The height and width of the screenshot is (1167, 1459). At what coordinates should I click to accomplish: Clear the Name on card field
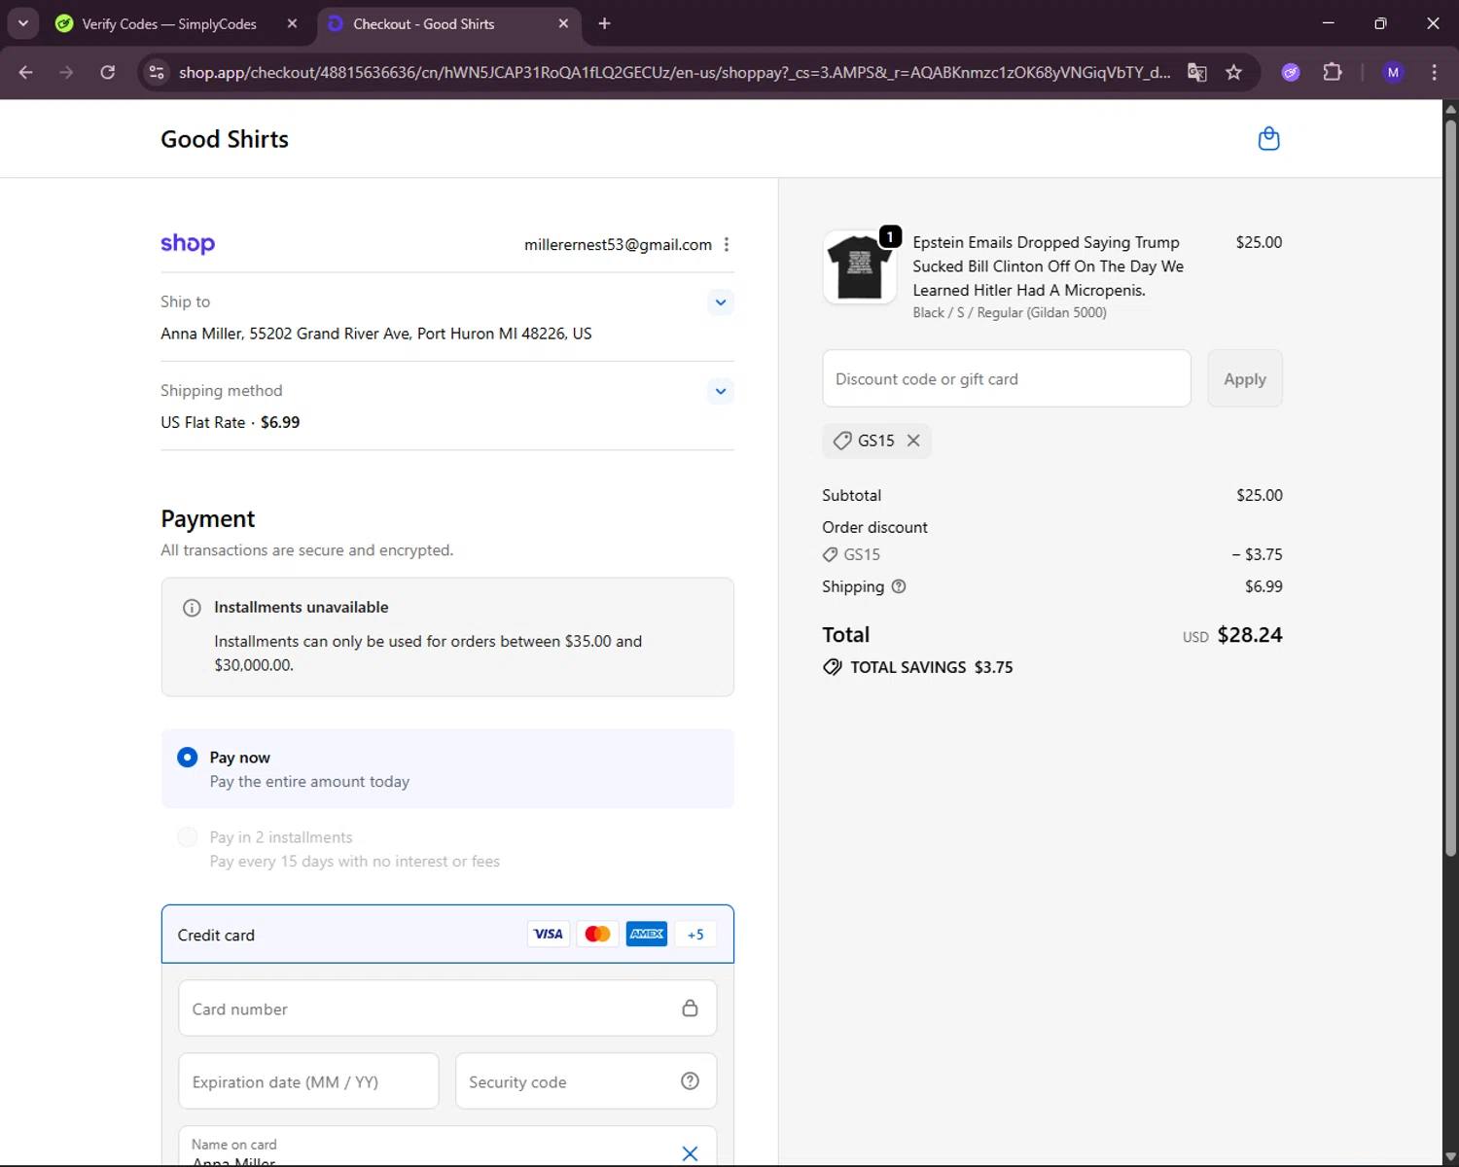coord(690,1153)
